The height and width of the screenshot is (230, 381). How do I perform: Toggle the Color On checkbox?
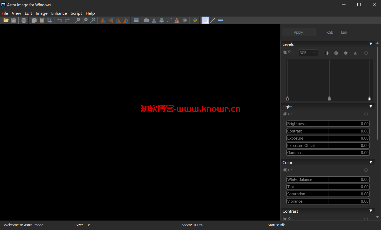click(x=285, y=170)
